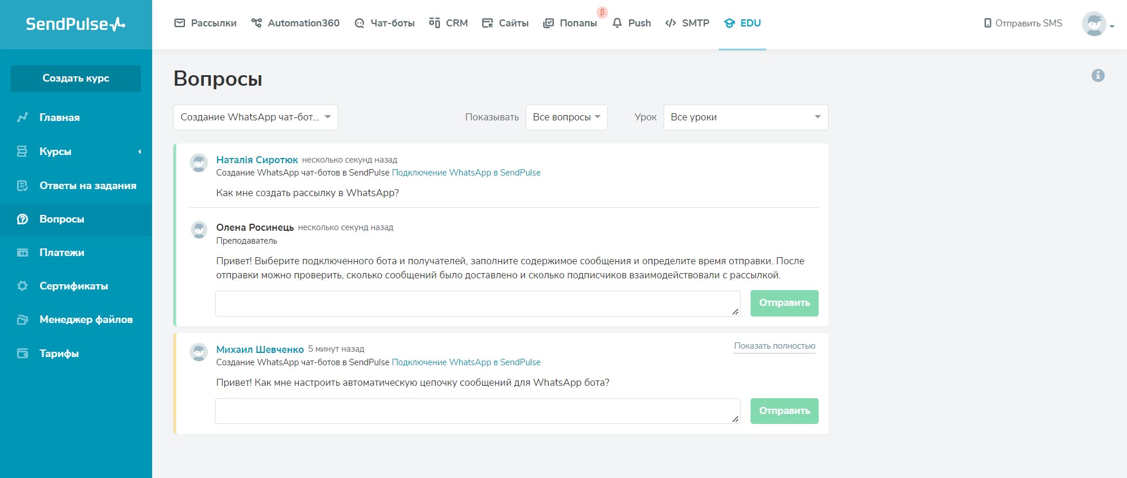This screenshot has height=478, width=1127.
Task: Click the Сайты site builder icon
Action: (487, 23)
